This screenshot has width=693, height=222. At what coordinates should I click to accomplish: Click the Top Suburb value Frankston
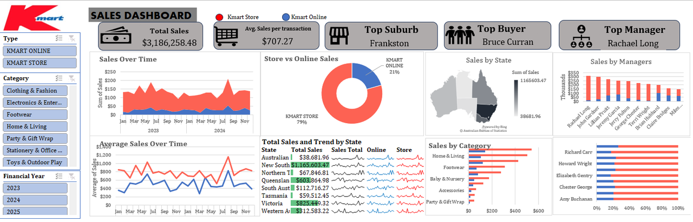point(390,43)
